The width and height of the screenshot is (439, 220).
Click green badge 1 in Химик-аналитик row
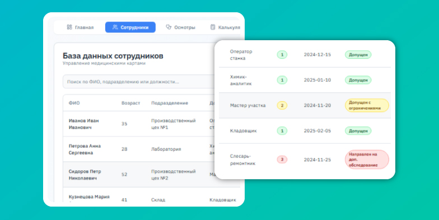pos(282,80)
